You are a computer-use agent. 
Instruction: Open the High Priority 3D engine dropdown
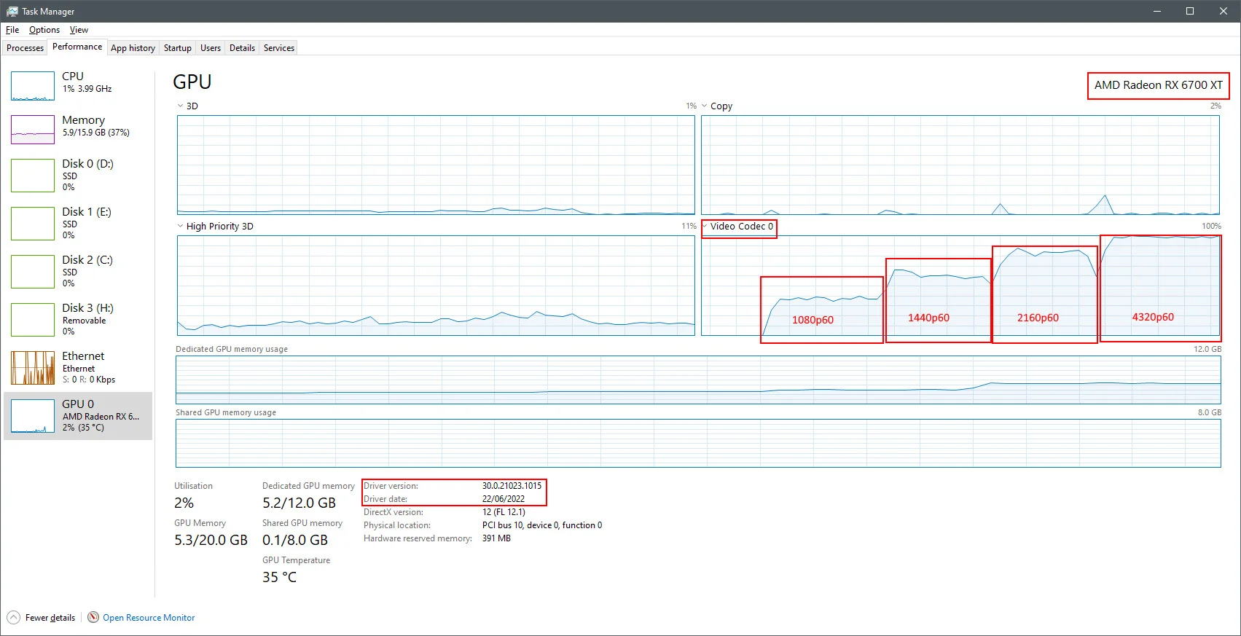(x=180, y=226)
